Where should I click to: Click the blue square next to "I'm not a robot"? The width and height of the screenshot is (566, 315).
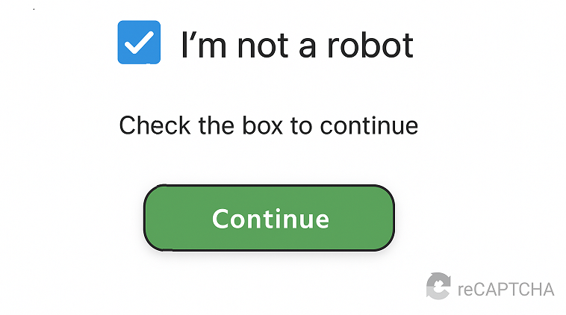coord(139,43)
